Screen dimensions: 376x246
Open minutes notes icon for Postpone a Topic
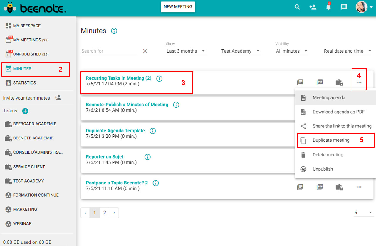click(x=300, y=187)
